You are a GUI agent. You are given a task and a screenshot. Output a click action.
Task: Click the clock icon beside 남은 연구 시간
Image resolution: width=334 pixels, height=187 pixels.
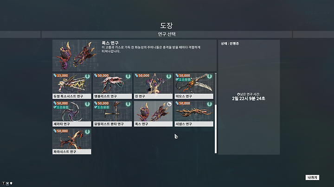pos(238,94)
